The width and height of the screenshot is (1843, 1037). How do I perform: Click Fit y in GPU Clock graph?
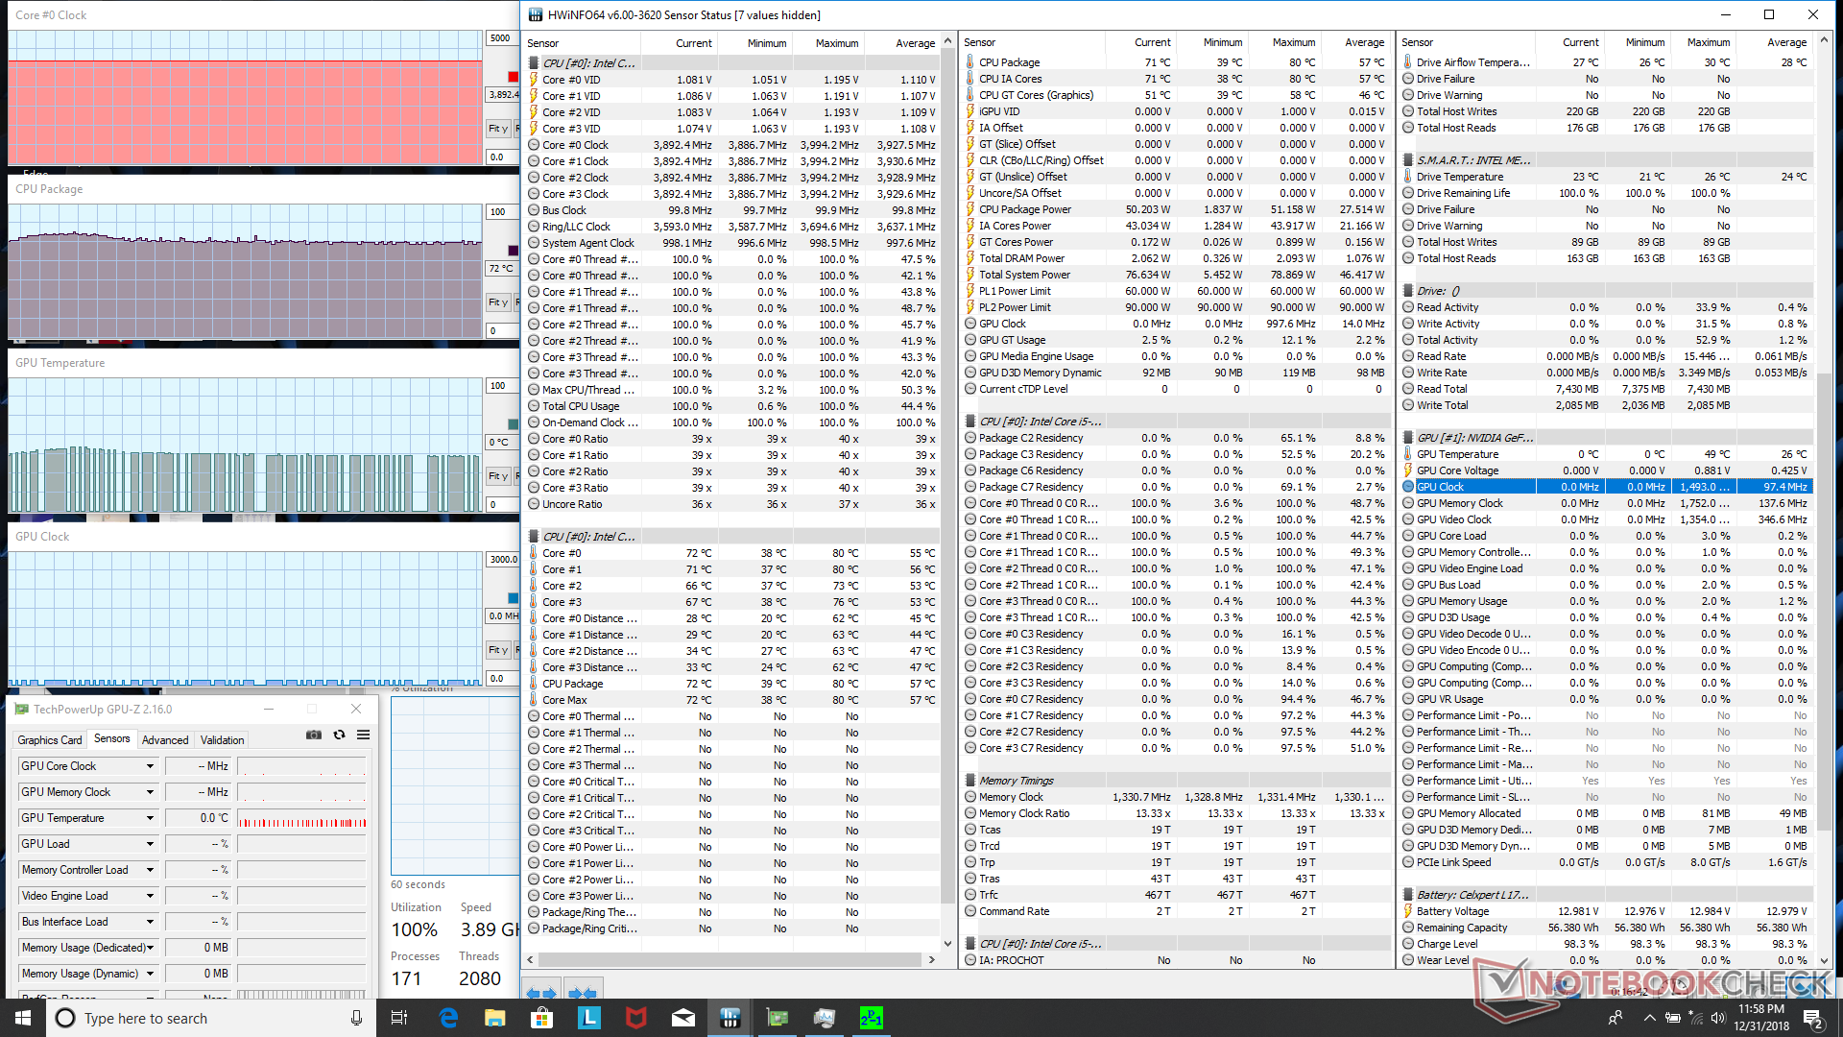pos(498,649)
